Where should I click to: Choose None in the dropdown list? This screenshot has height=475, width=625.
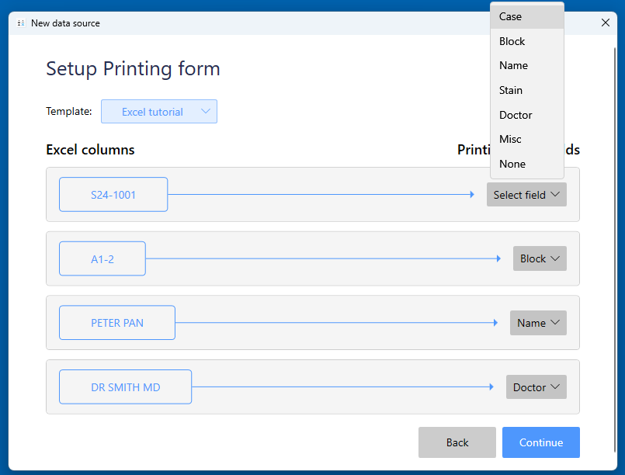(x=526, y=164)
